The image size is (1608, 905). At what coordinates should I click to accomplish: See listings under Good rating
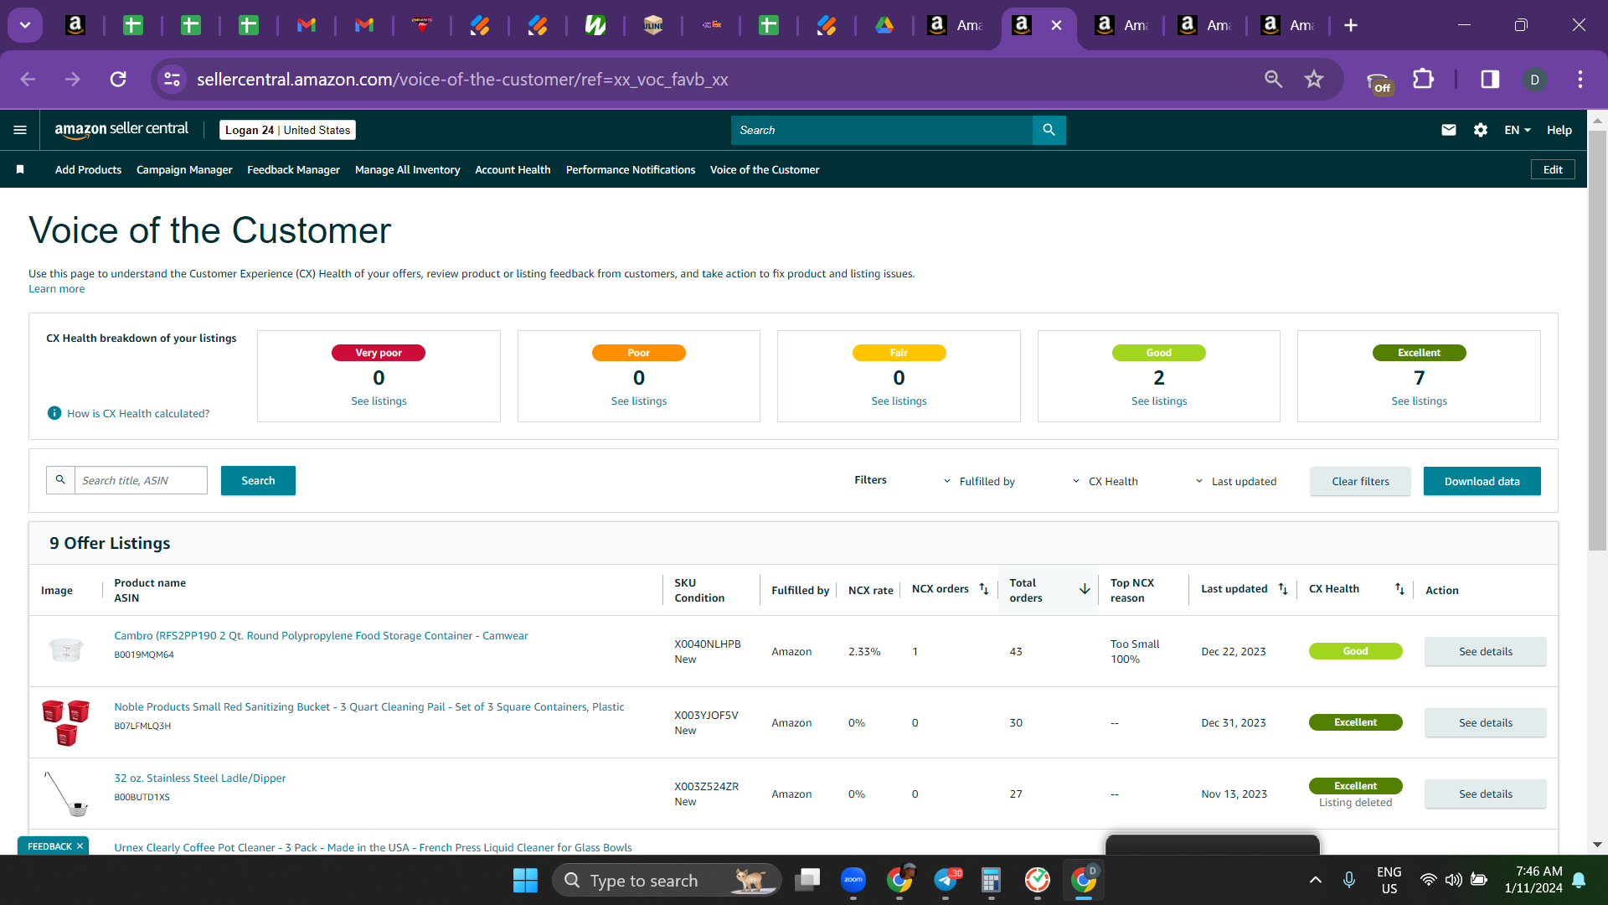tap(1158, 401)
